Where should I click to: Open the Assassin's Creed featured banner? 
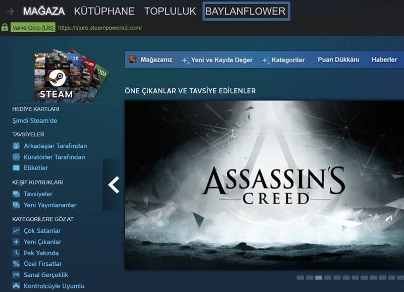point(264,185)
